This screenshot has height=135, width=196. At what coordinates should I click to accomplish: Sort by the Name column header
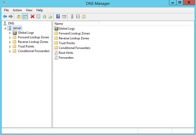coord(76,24)
